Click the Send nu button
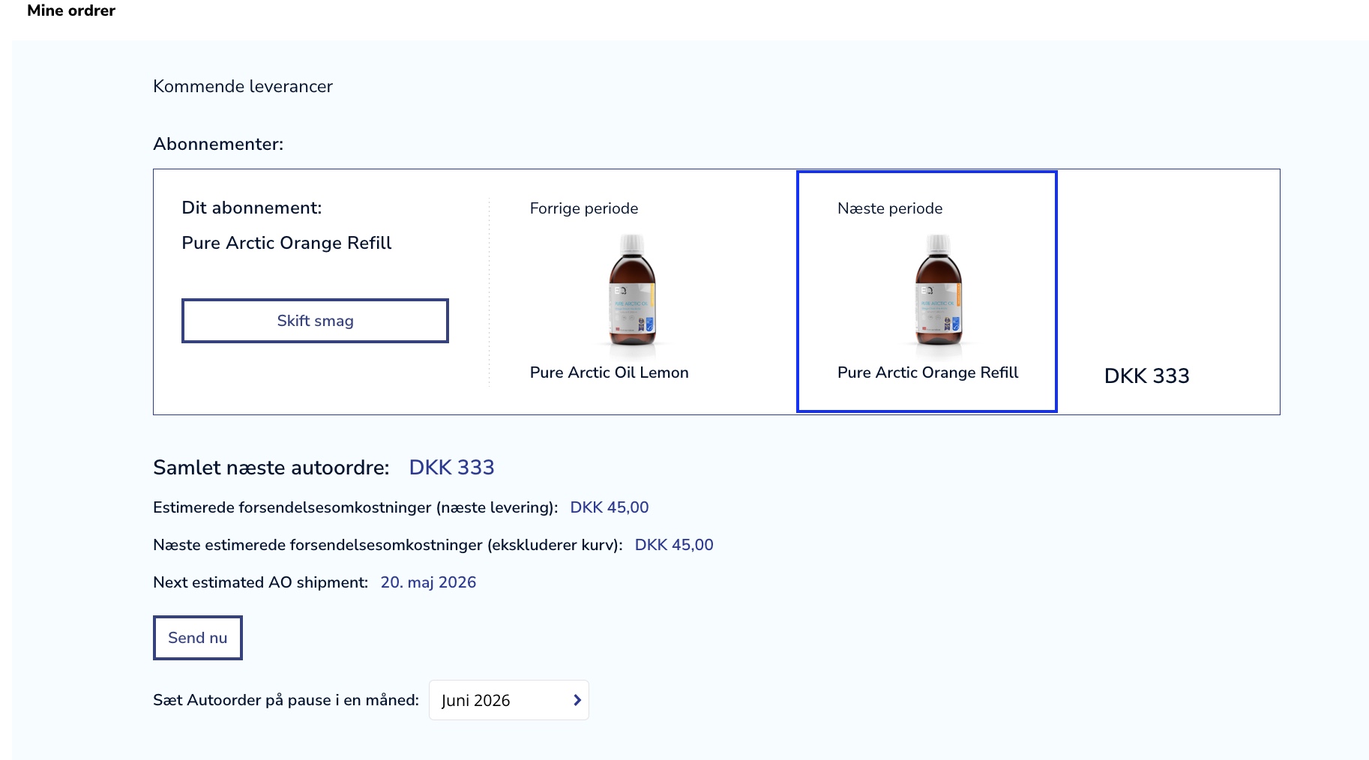The width and height of the screenshot is (1369, 760). click(198, 638)
